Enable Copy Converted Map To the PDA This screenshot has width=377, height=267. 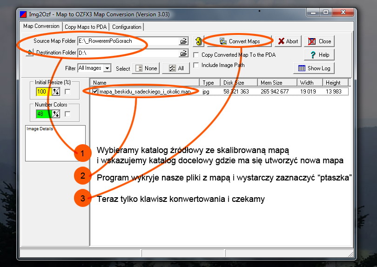pyautogui.click(x=196, y=55)
